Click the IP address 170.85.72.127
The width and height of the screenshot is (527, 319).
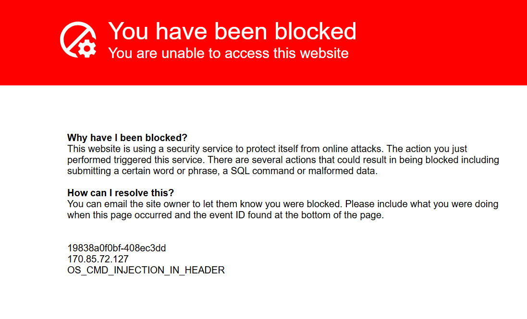tap(98, 260)
